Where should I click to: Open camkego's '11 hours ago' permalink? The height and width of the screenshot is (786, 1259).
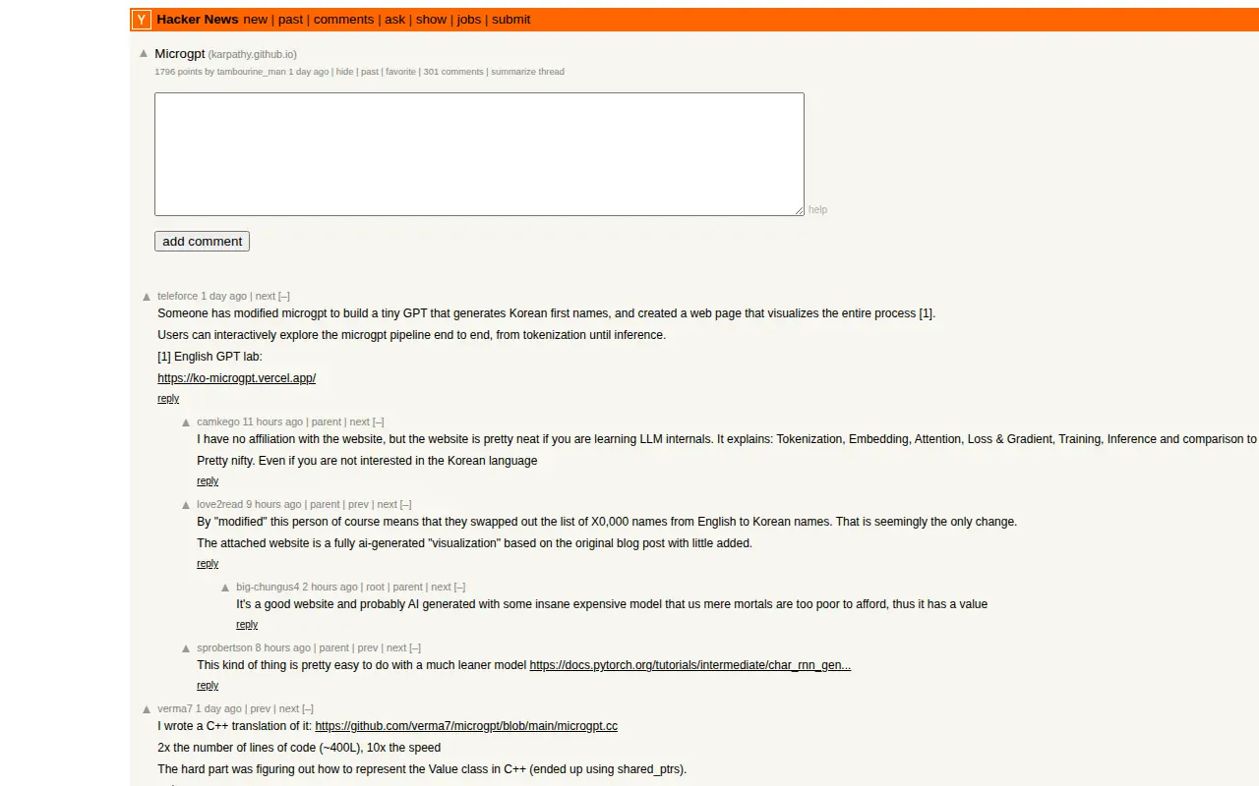click(x=272, y=421)
